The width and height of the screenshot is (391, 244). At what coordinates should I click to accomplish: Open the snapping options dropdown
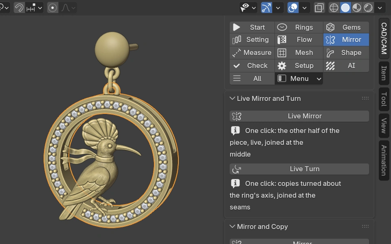pyautogui.click(x=34, y=8)
